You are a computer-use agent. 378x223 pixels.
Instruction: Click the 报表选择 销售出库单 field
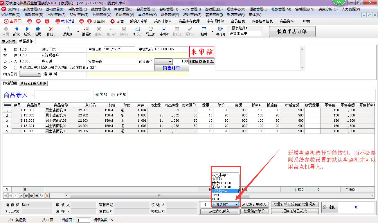(x=245, y=33)
